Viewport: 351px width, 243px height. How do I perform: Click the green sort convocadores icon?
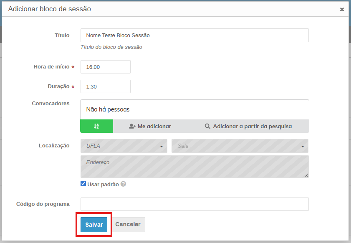pyautogui.click(x=96, y=126)
